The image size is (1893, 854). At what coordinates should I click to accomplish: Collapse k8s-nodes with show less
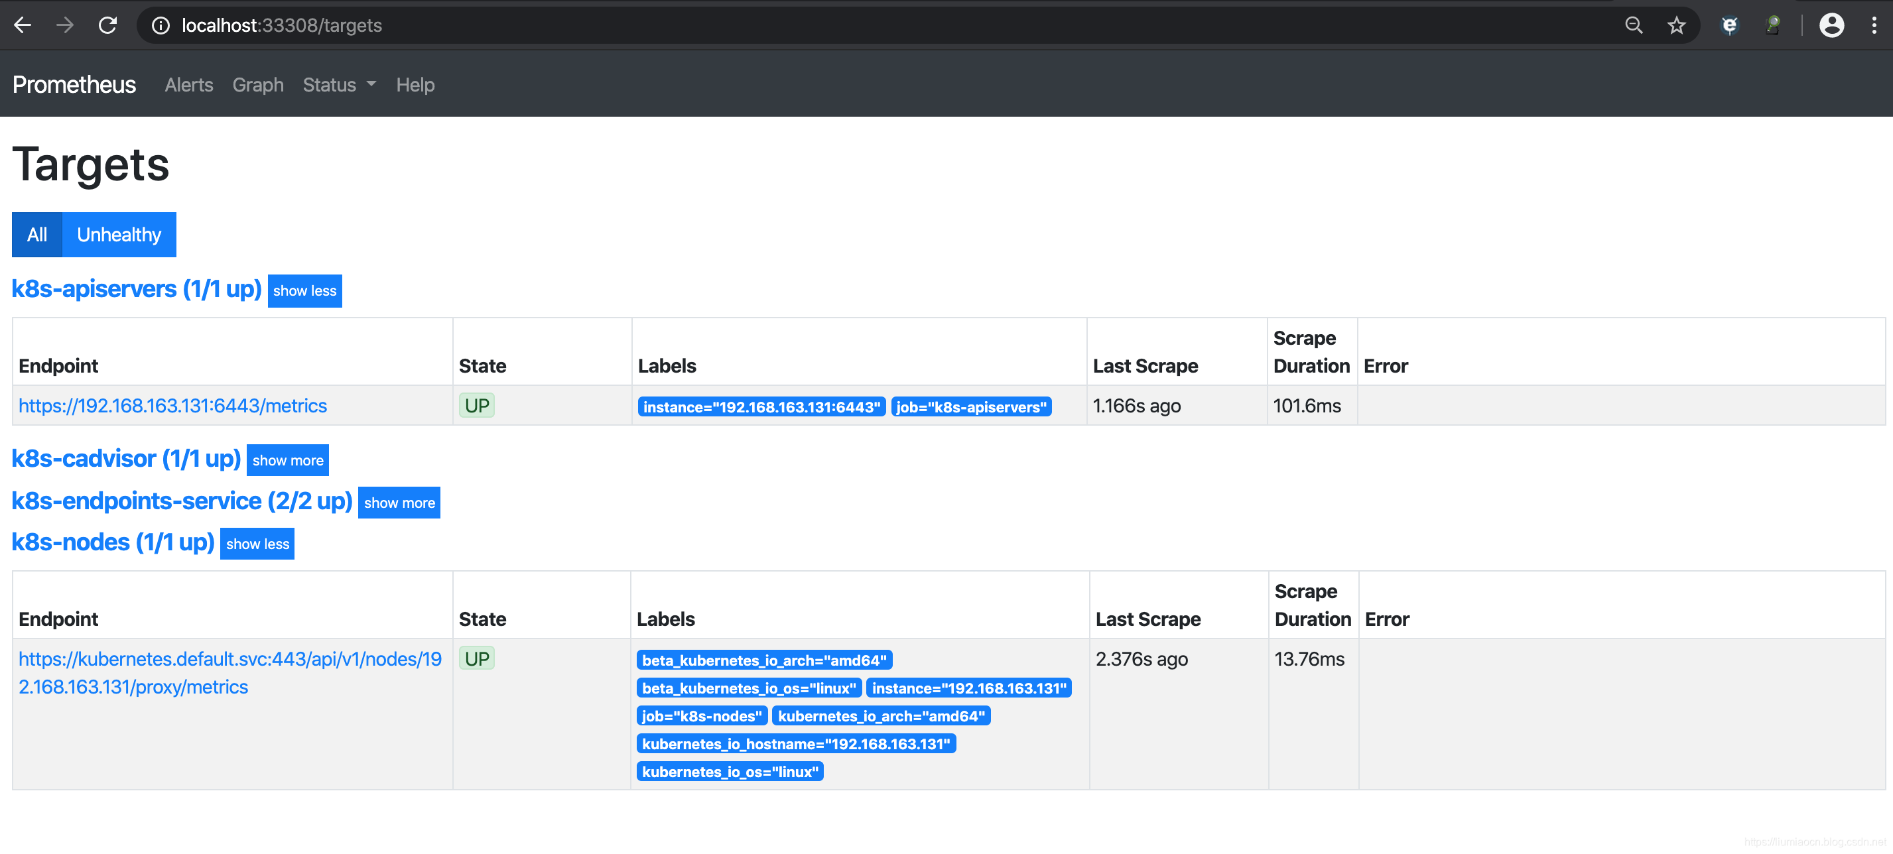[x=257, y=544]
